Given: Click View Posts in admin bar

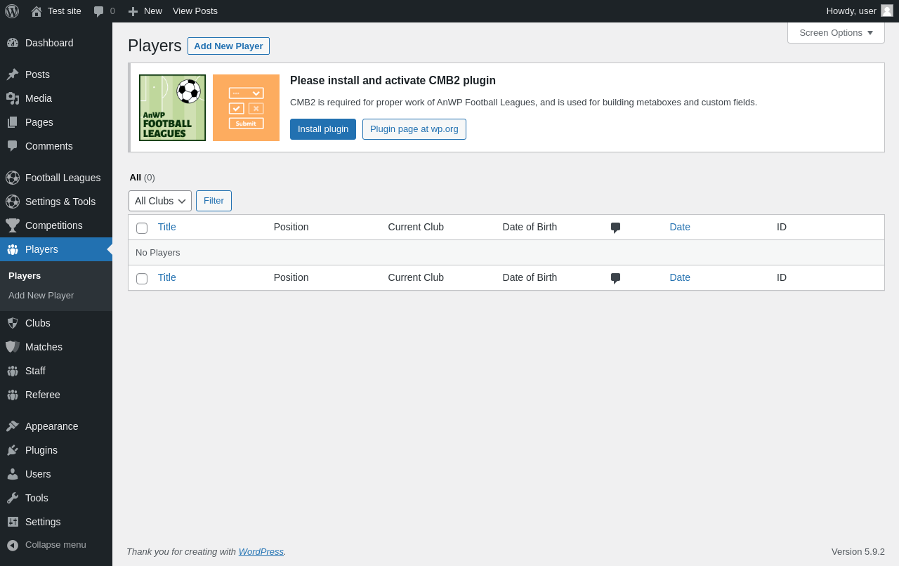Looking at the screenshot, I should pyautogui.click(x=195, y=11).
